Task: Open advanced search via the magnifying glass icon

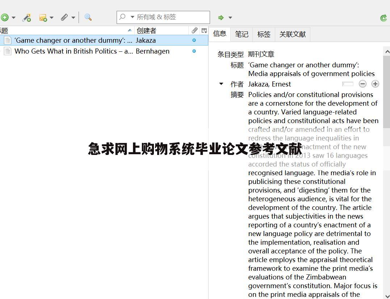Action: click(x=88, y=17)
